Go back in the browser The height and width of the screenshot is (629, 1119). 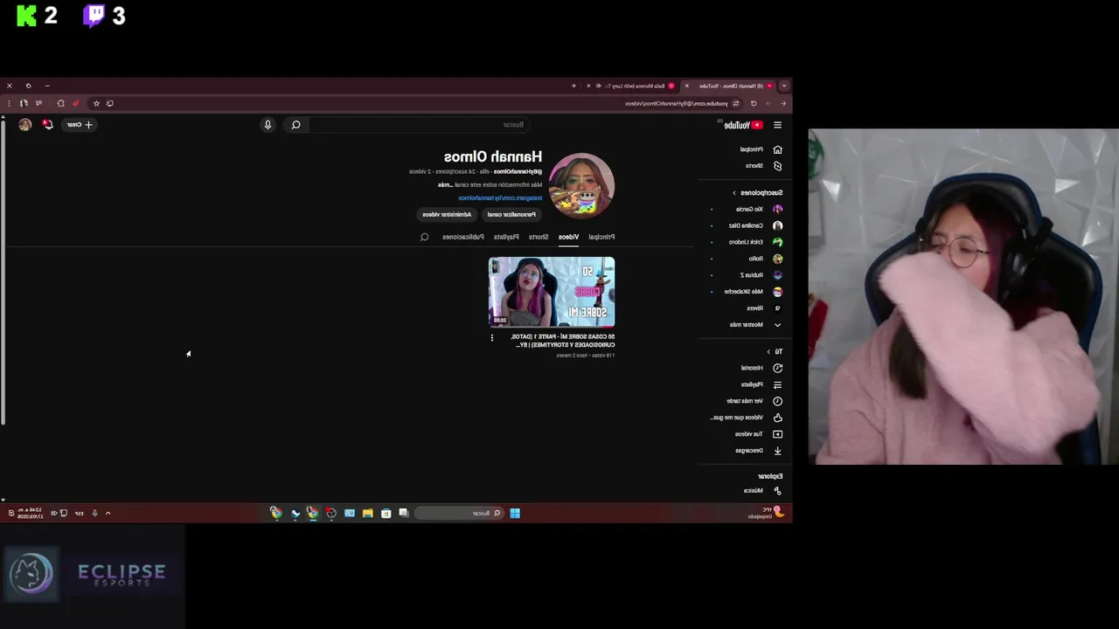click(x=783, y=103)
